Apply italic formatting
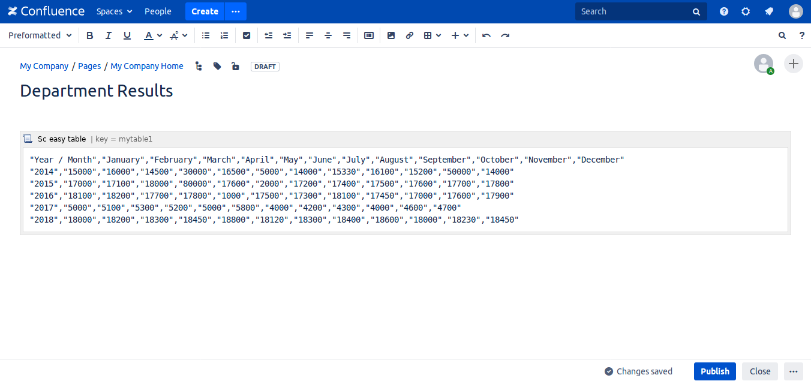 [109, 35]
